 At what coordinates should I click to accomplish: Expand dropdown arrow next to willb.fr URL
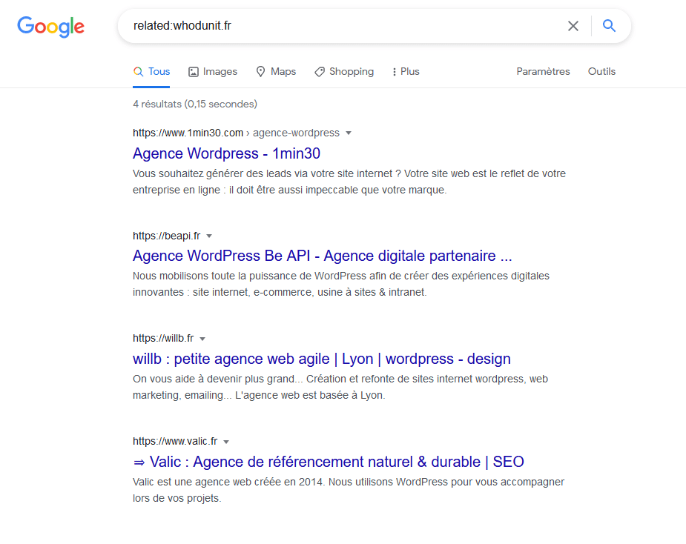tap(202, 339)
